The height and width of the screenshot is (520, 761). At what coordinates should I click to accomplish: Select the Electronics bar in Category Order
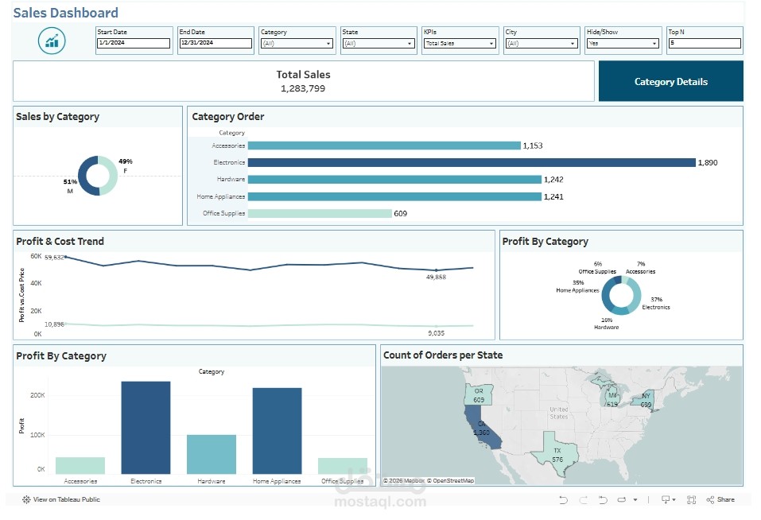tap(469, 162)
